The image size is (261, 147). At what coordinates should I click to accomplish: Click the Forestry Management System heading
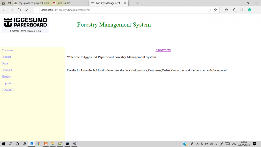coord(114,25)
